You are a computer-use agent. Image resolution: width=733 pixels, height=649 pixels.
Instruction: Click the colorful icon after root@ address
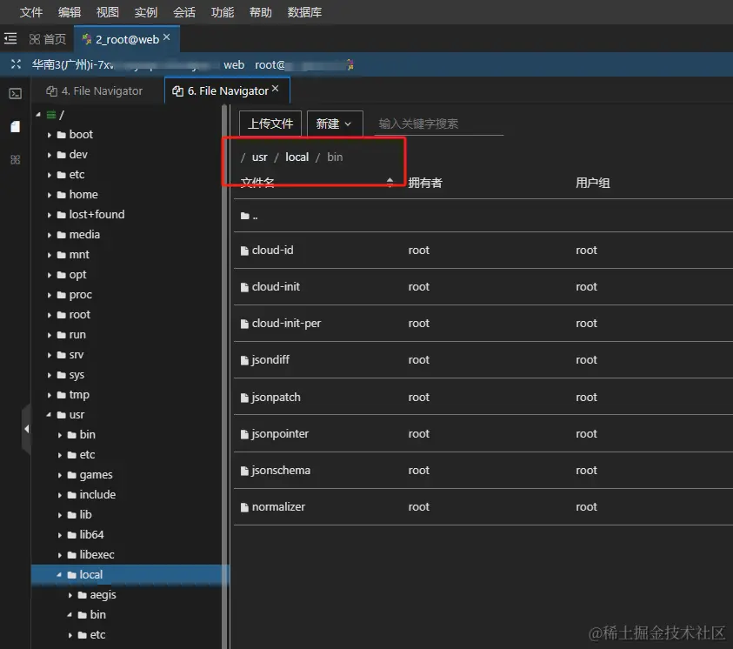350,64
